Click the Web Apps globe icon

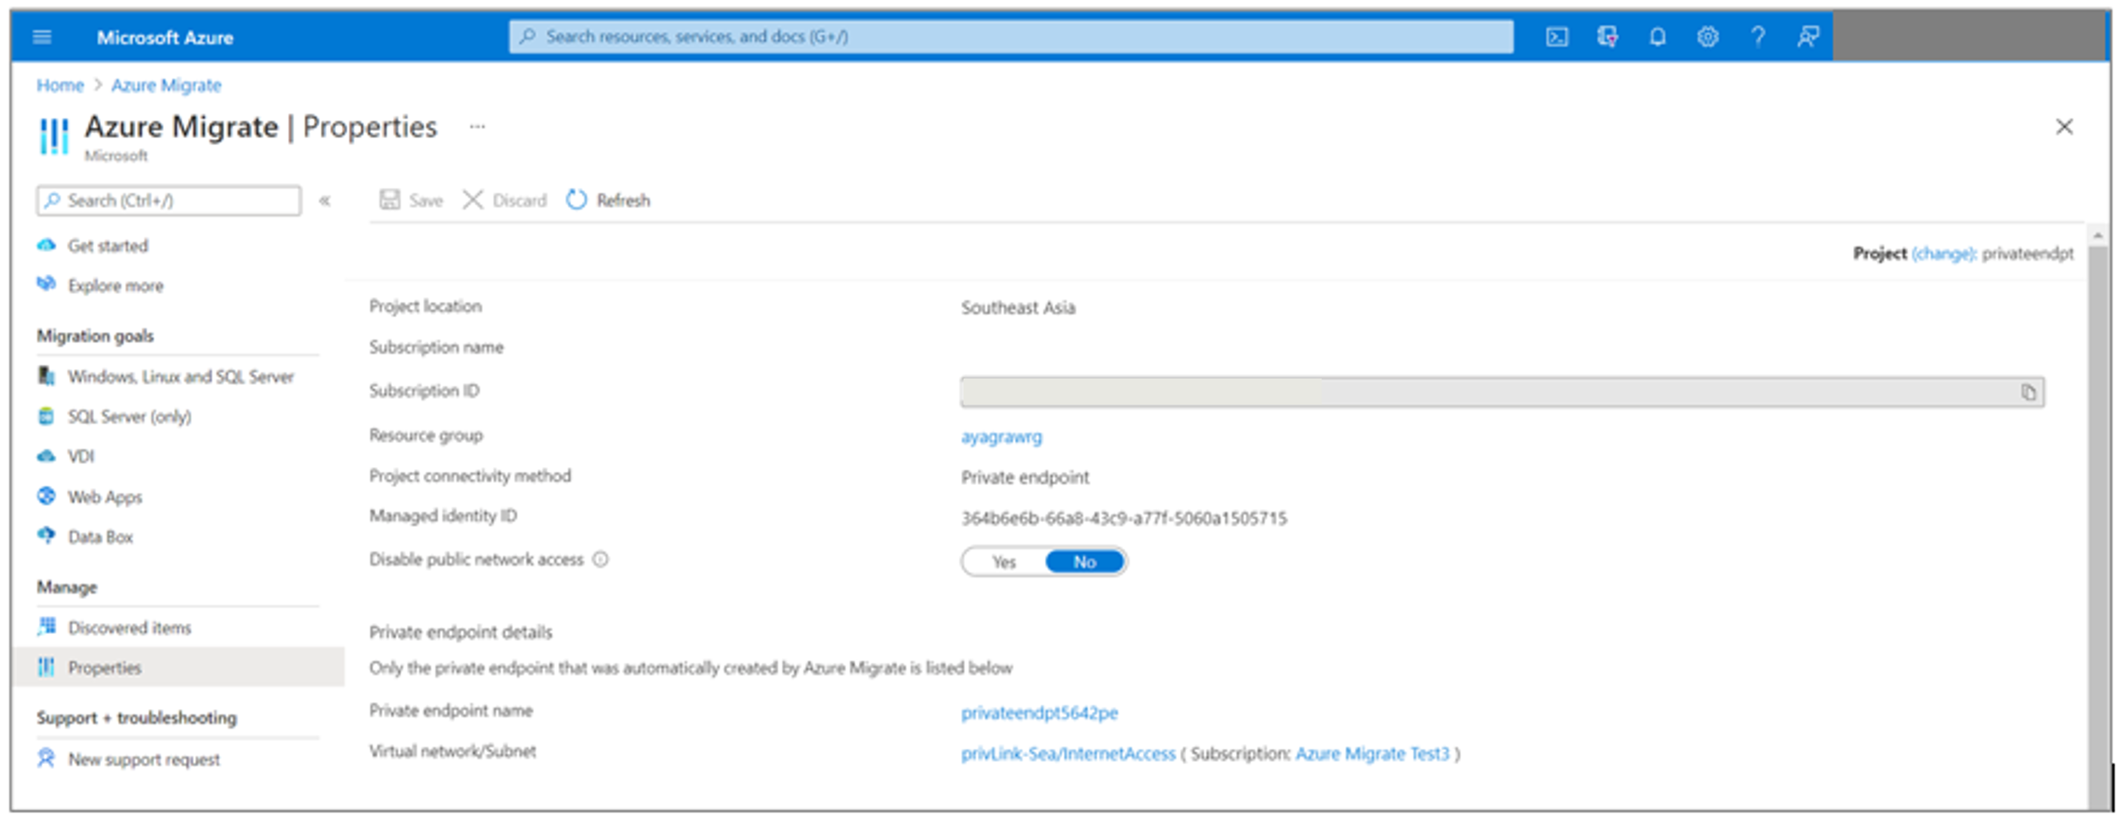(x=46, y=496)
